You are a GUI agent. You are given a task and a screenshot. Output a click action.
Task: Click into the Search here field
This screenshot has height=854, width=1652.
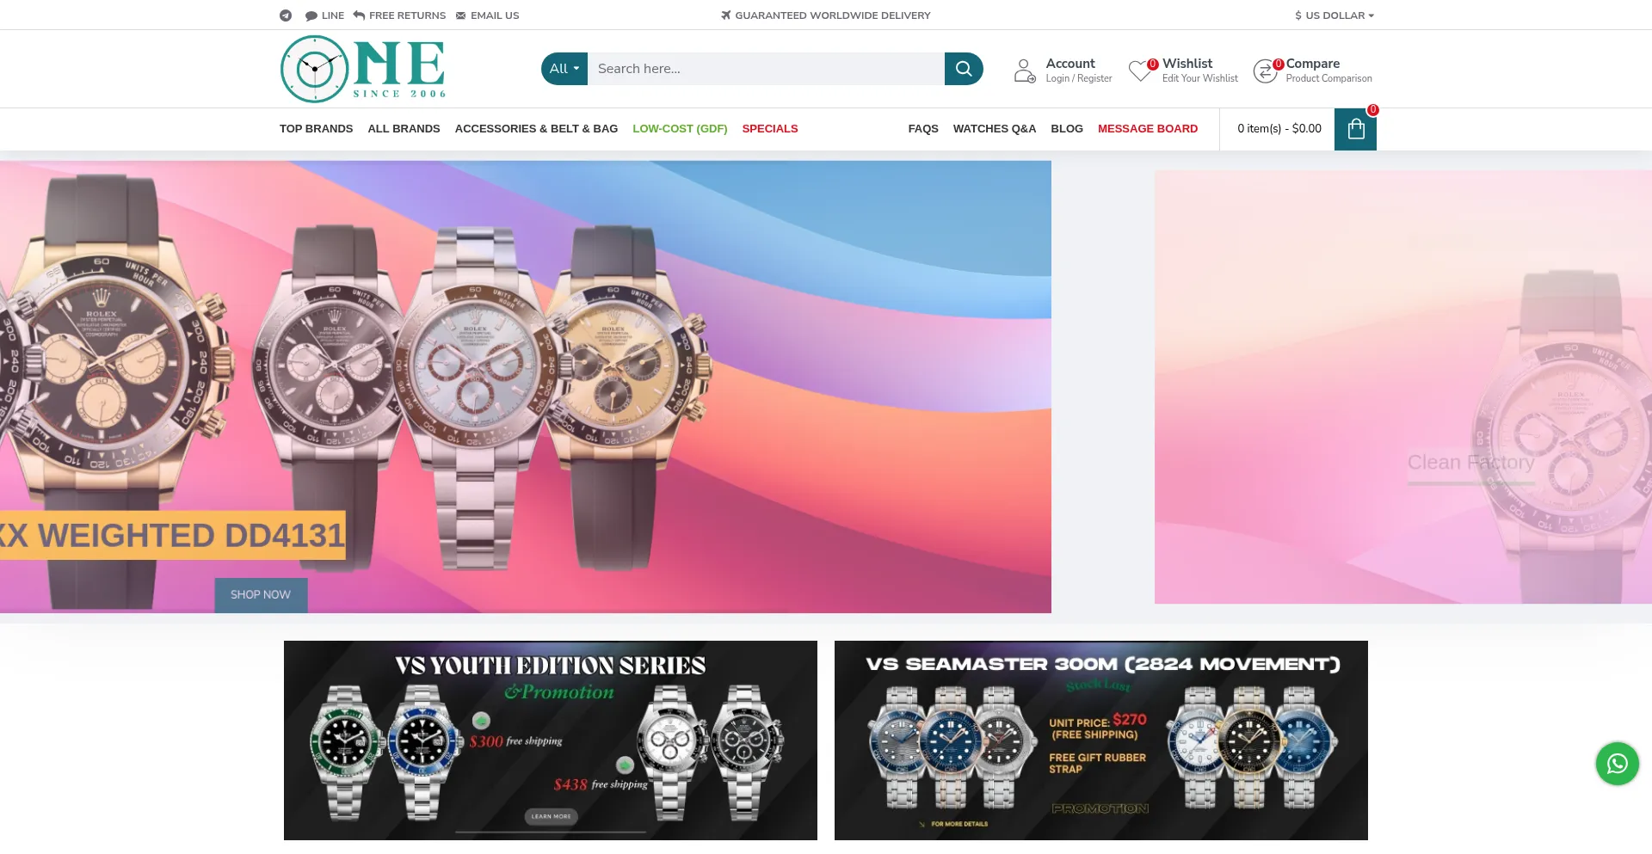766,69
